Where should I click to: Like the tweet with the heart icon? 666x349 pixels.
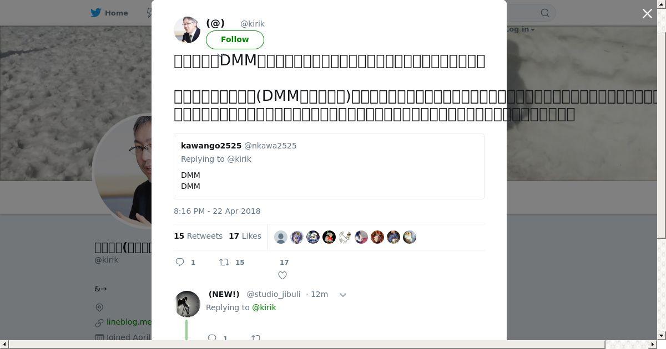point(282,275)
